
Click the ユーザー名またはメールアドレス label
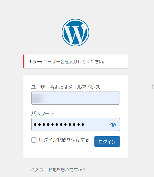tap(65, 87)
